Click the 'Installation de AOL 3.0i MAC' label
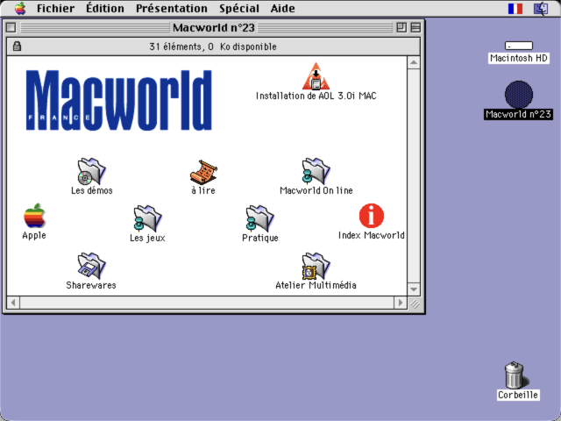 (316, 96)
